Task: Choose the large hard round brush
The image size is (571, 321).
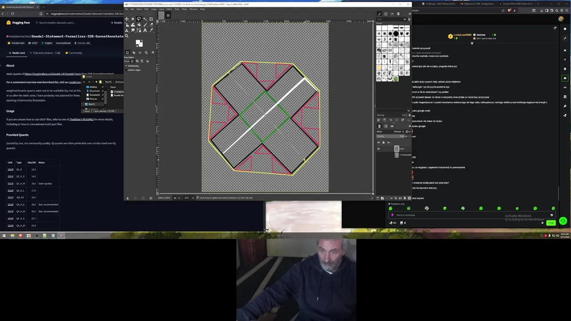Action: (396, 33)
